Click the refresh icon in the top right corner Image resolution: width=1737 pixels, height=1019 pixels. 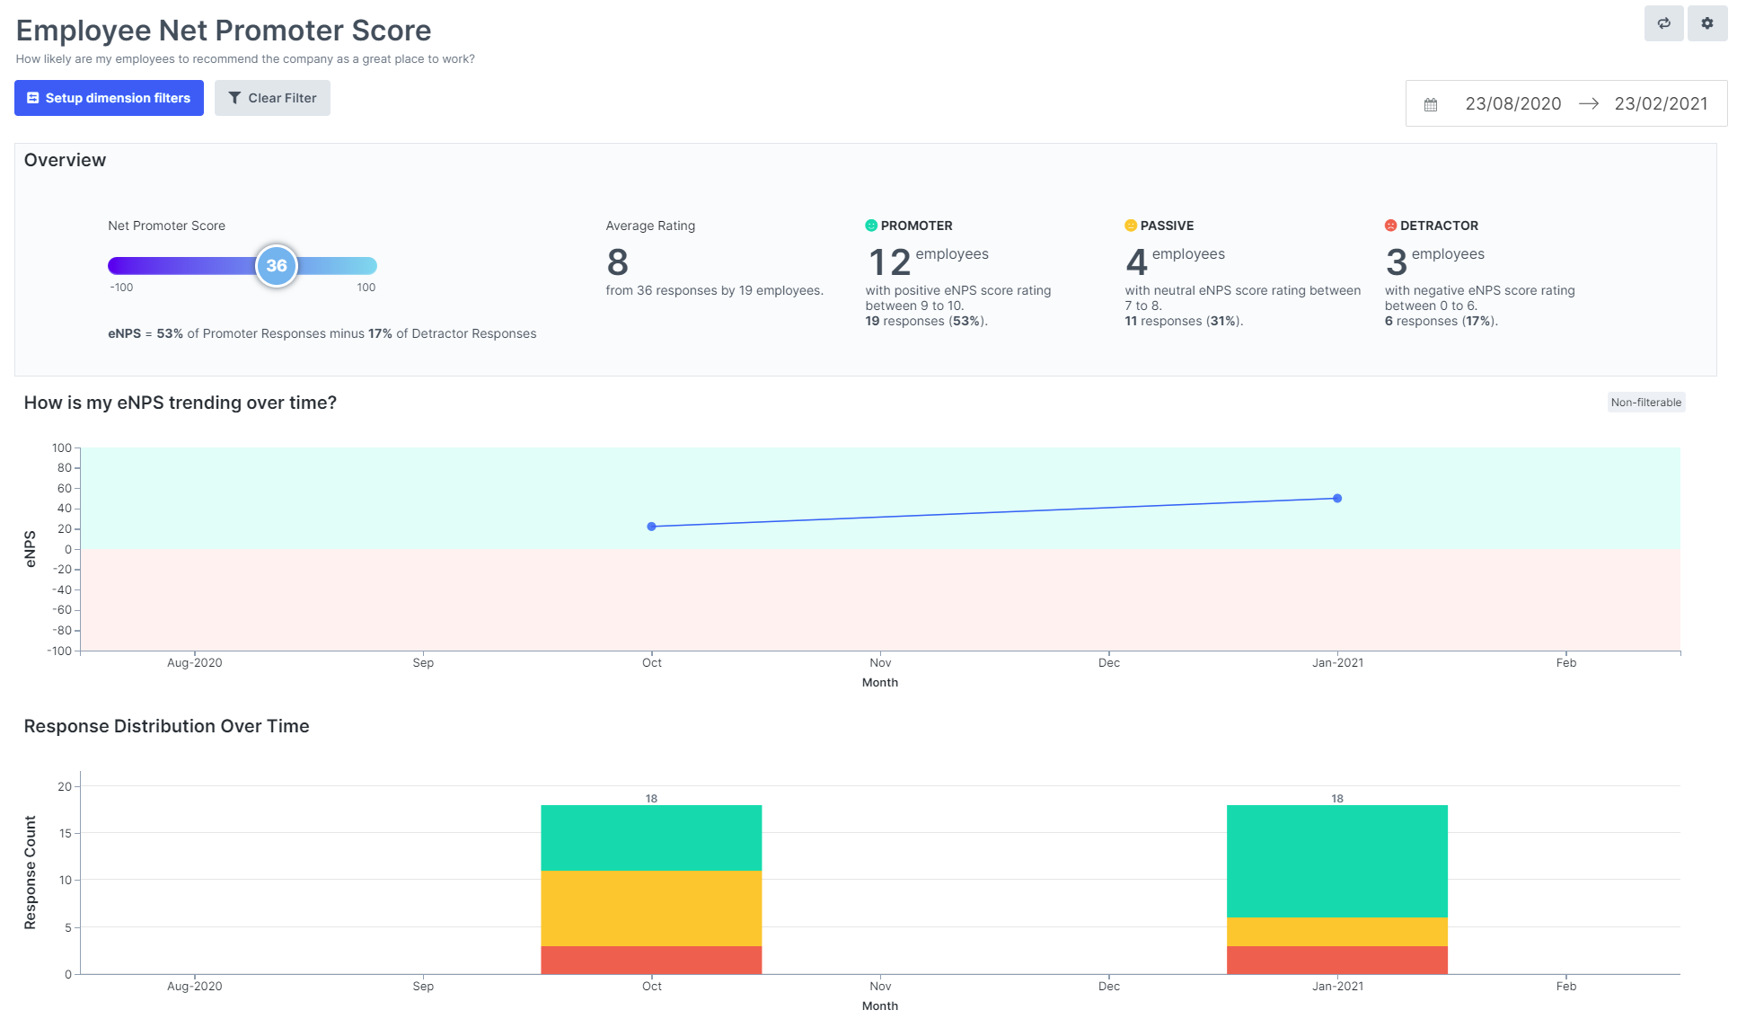pyautogui.click(x=1664, y=23)
